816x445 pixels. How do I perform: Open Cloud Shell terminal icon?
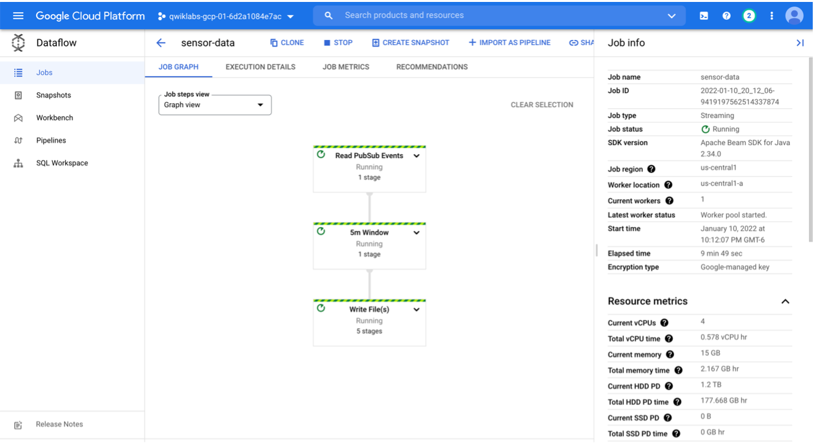(x=704, y=15)
